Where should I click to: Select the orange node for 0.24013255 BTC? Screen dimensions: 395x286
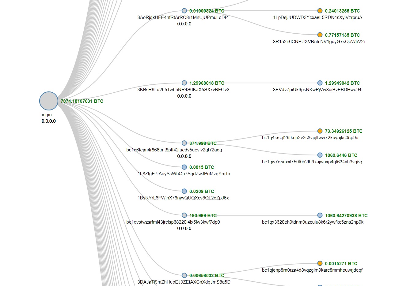(320, 11)
